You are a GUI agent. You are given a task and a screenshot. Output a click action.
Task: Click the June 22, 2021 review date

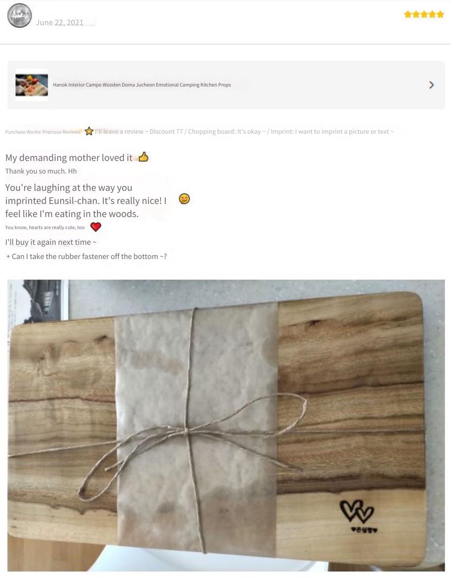pyautogui.click(x=59, y=23)
